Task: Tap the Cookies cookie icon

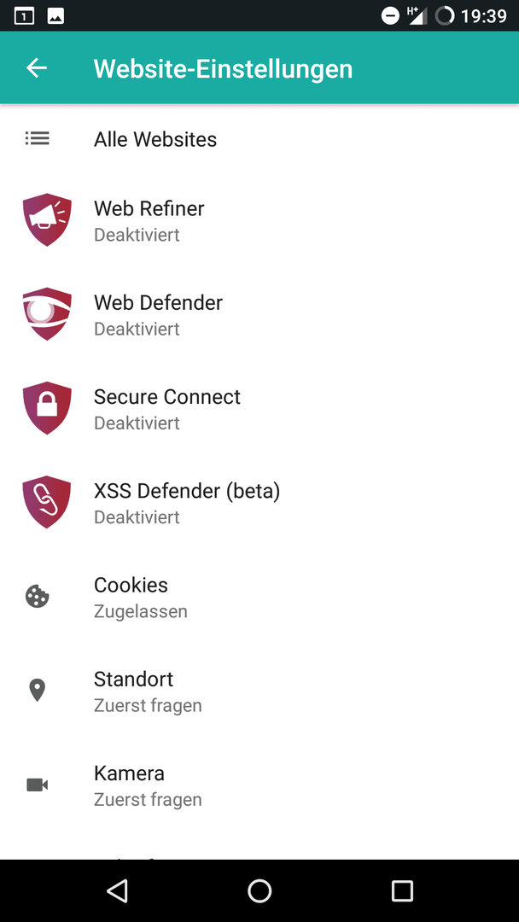Action: (37, 597)
